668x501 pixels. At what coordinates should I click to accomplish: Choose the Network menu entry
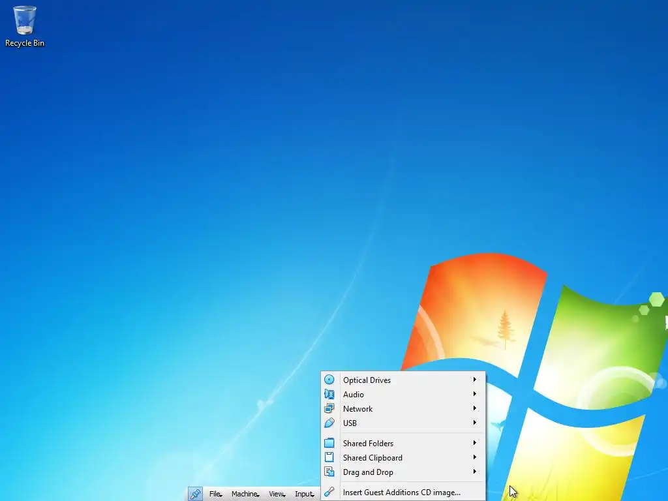tap(403, 408)
